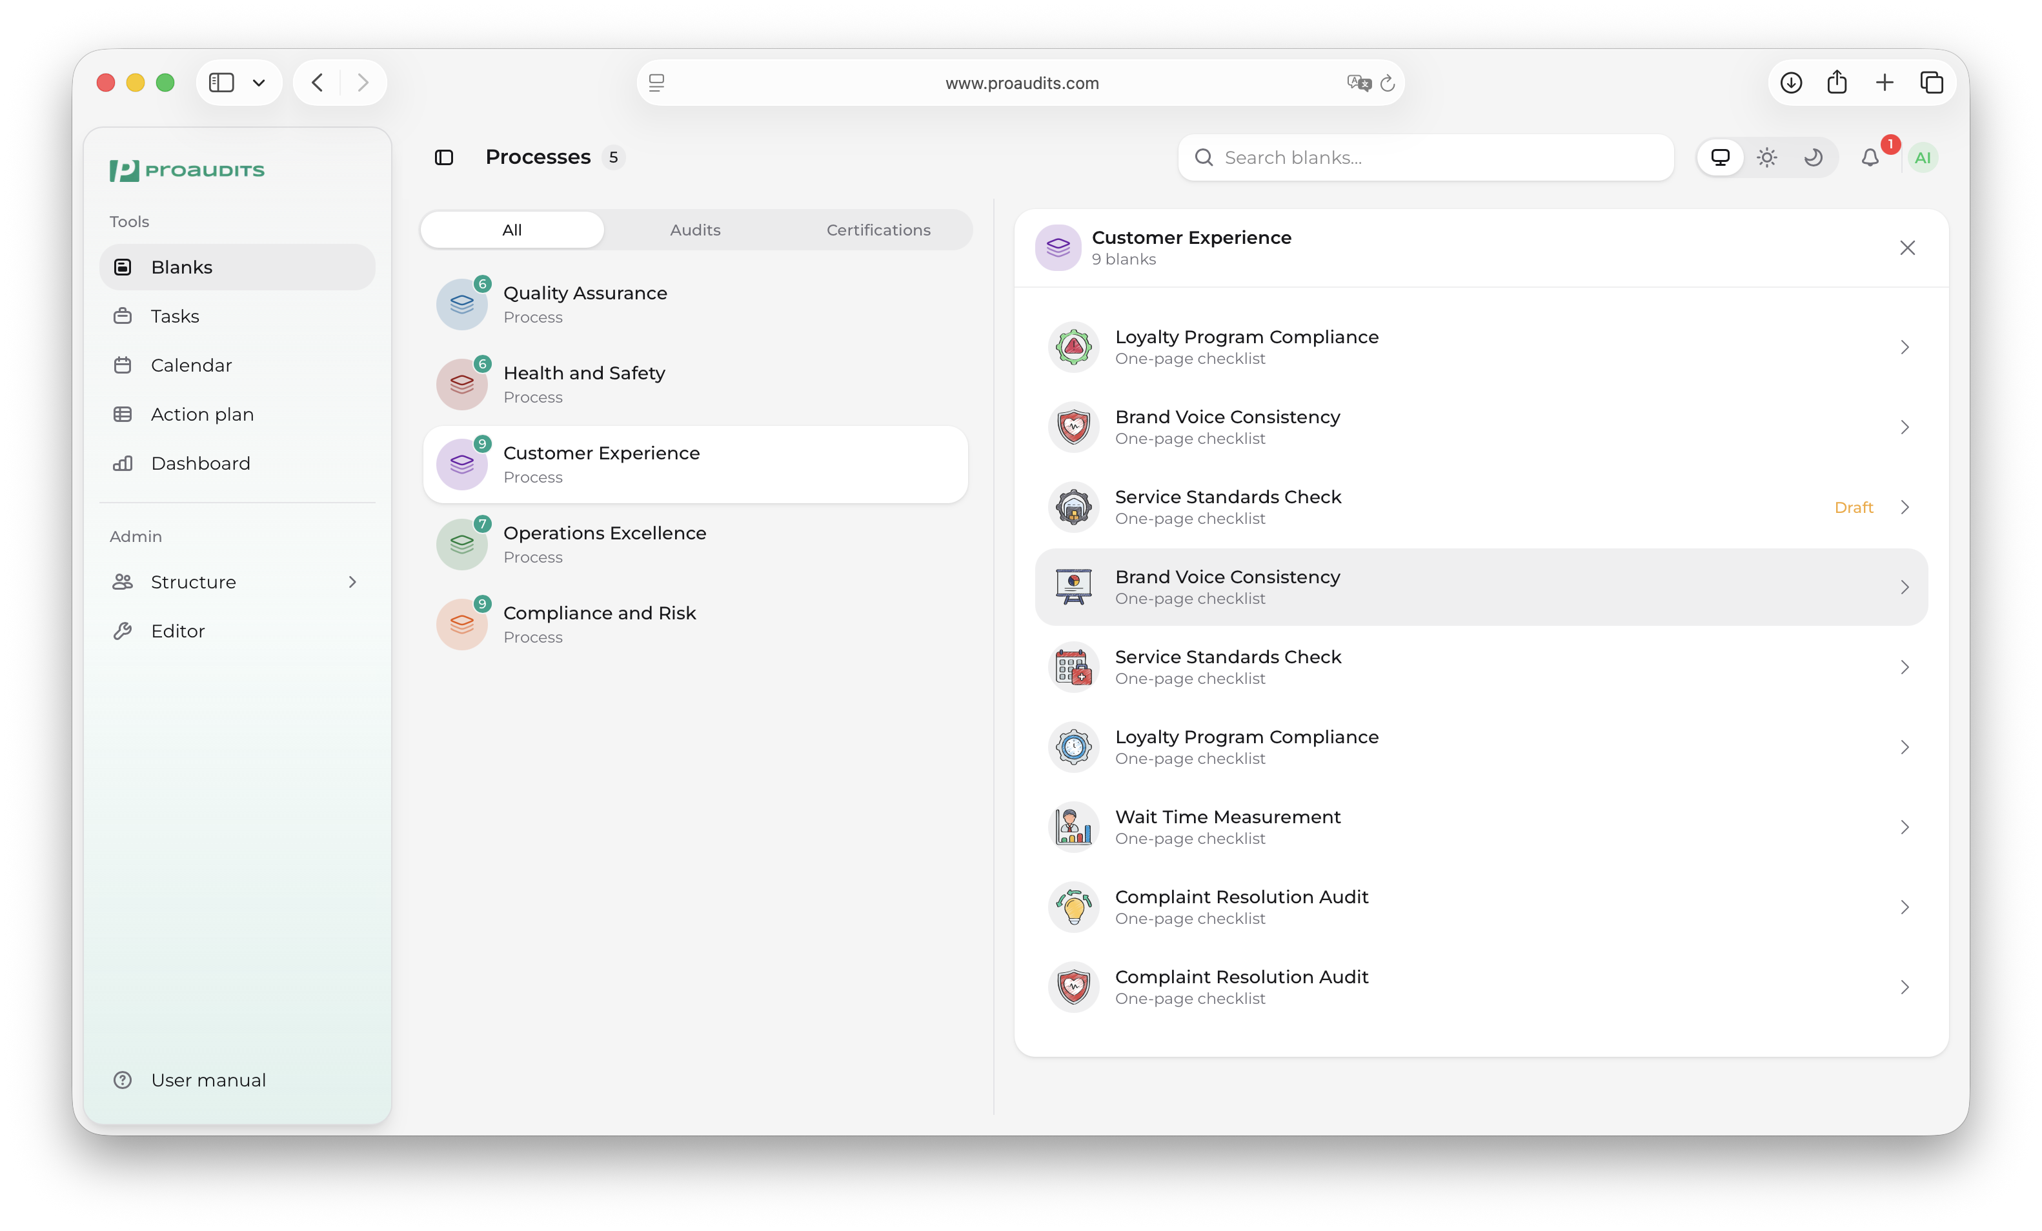This screenshot has height=1231, width=2042.
Task: Open Wait Time Measurement chevron
Action: (1905, 826)
